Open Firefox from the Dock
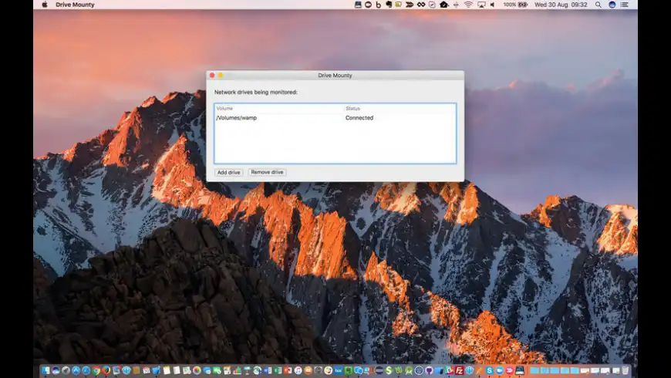671x378 pixels. pos(106,370)
